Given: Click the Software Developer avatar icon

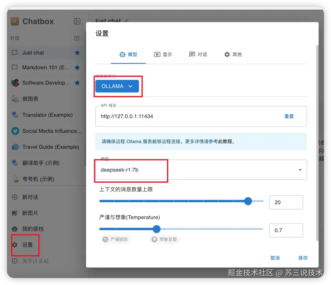Looking at the screenshot, I should pos(15,83).
